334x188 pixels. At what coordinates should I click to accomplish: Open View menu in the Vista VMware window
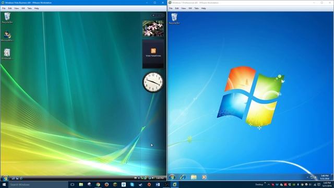pyautogui.click(x=16, y=8)
